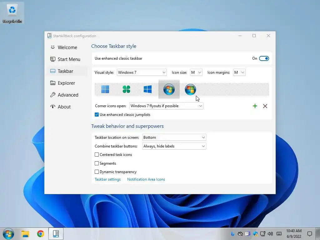
Task: Select the Windows 11 start button icon
Action: click(105, 89)
